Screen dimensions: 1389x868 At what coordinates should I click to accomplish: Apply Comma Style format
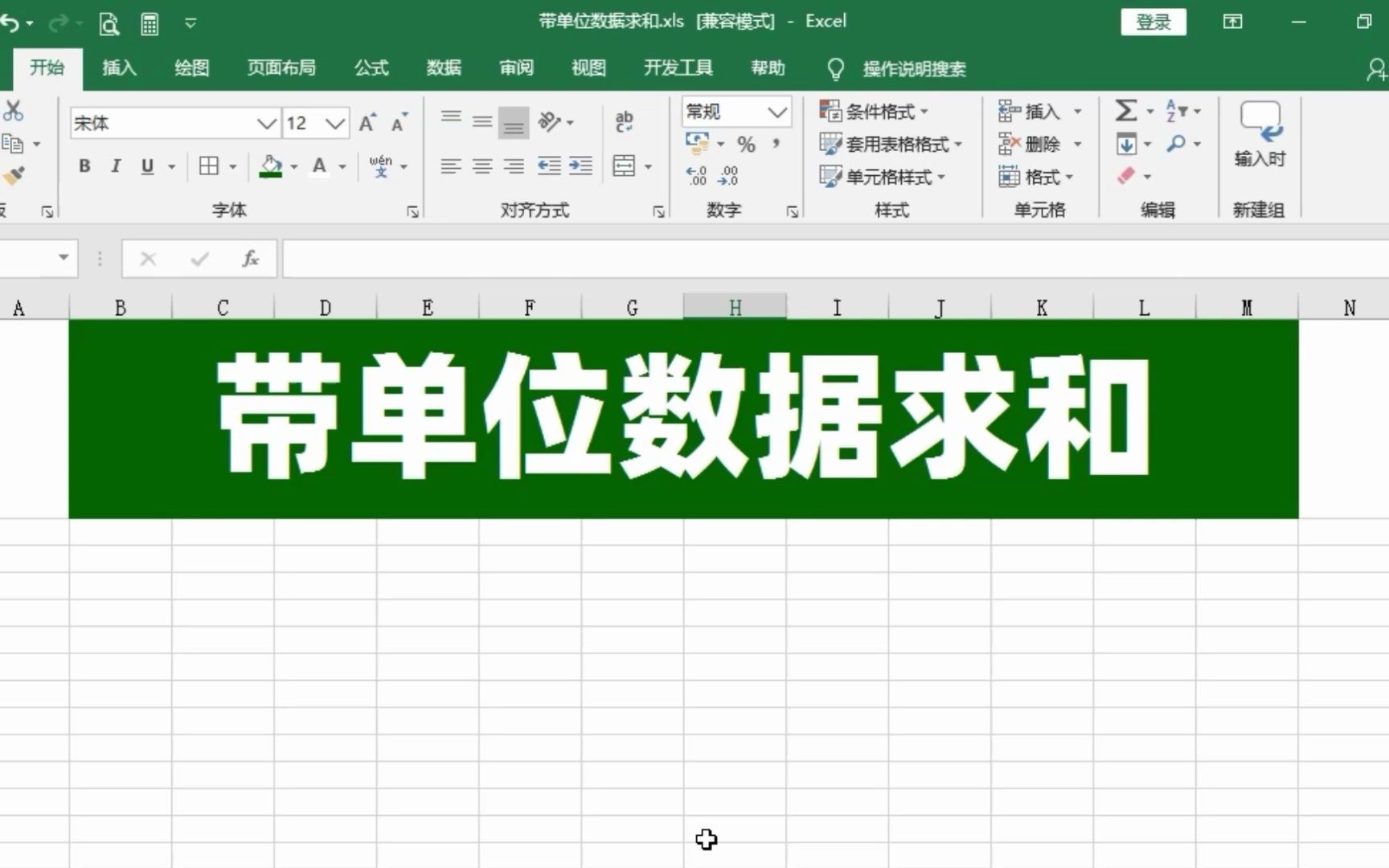point(776,144)
